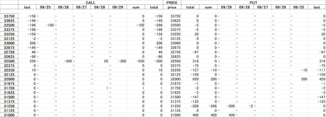This screenshot has height=117, width=326.
Task: Select put 09/25 cell showing 200
Action: point(299,79)
